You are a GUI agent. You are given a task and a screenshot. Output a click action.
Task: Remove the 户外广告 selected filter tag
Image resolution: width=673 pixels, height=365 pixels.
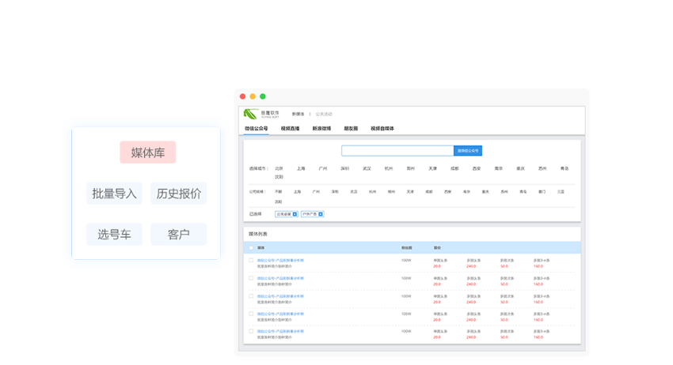click(x=320, y=214)
